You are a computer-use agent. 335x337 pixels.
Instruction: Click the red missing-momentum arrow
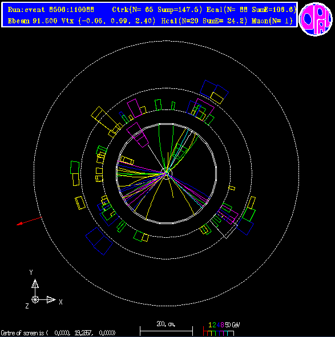coord(30,221)
